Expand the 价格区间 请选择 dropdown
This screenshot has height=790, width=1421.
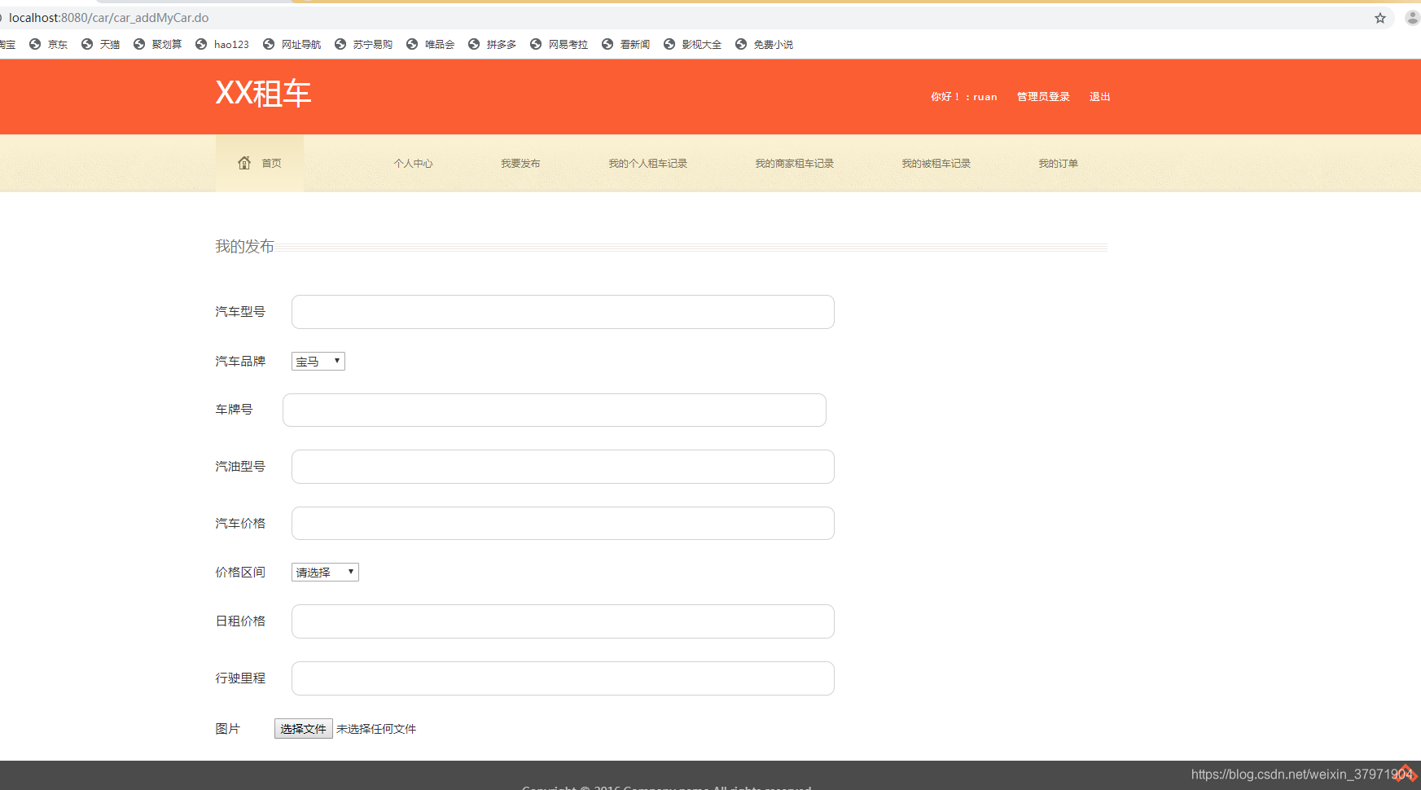[325, 573]
